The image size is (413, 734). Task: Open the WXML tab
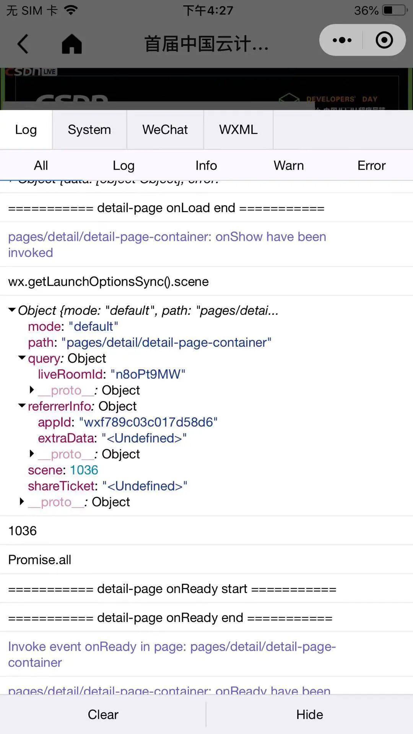[238, 130]
